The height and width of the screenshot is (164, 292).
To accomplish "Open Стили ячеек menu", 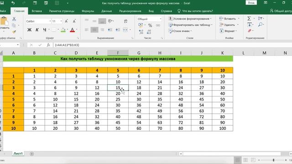I will click(180, 31).
